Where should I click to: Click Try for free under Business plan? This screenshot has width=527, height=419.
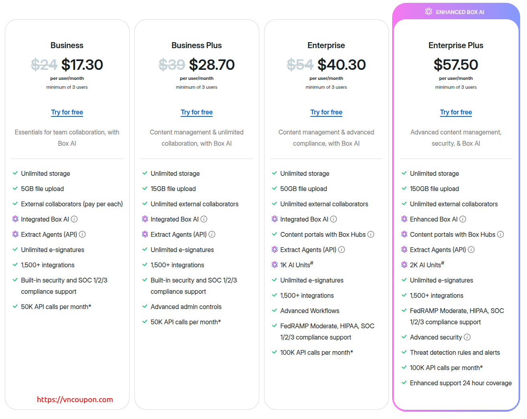tap(67, 112)
